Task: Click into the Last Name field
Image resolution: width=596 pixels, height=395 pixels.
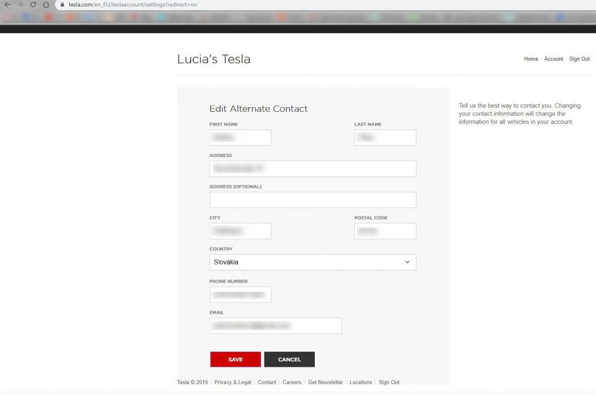Action: coord(385,138)
